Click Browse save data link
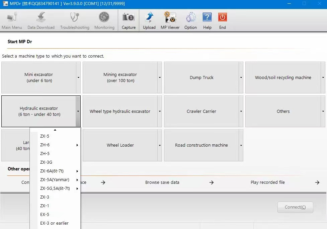The height and width of the screenshot is (229, 327). [162, 182]
